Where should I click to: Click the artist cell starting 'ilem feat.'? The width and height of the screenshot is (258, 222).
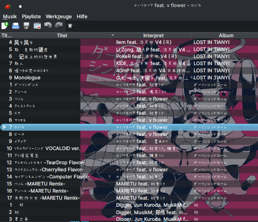point(144,42)
